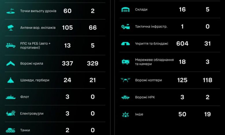Click the explosion icon next to Інше
225x135 pixels.
click(125, 114)
